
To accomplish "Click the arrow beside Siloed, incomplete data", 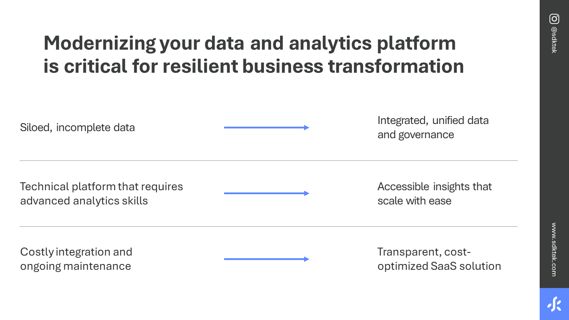I will [x=266, y=128].
